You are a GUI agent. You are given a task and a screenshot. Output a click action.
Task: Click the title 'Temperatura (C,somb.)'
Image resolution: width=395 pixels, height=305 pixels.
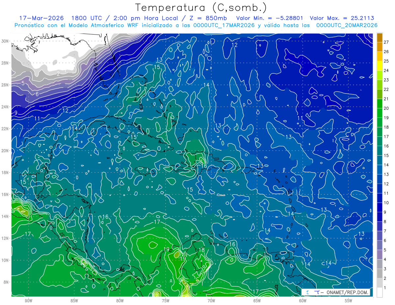(x=201, y=8)
